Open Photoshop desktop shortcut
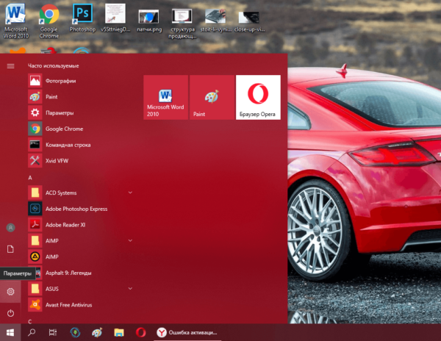 [x=82, y=18]
